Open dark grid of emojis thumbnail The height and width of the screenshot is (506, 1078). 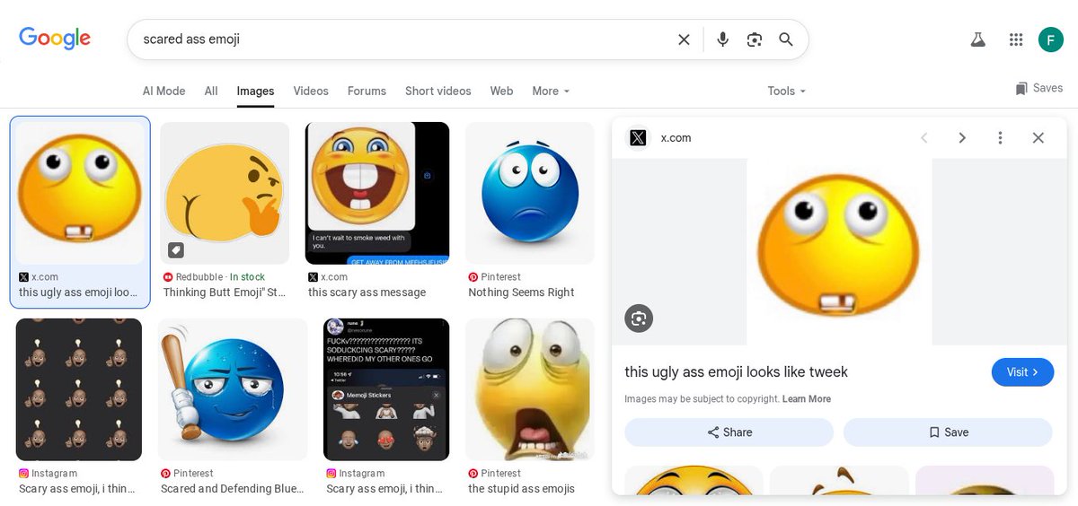[79, 389]
